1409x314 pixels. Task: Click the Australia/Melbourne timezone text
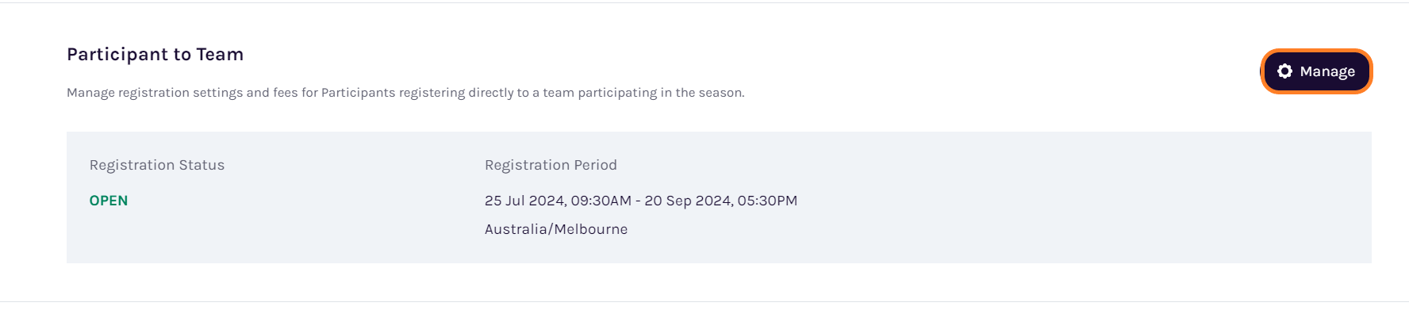tap(556, 229)
